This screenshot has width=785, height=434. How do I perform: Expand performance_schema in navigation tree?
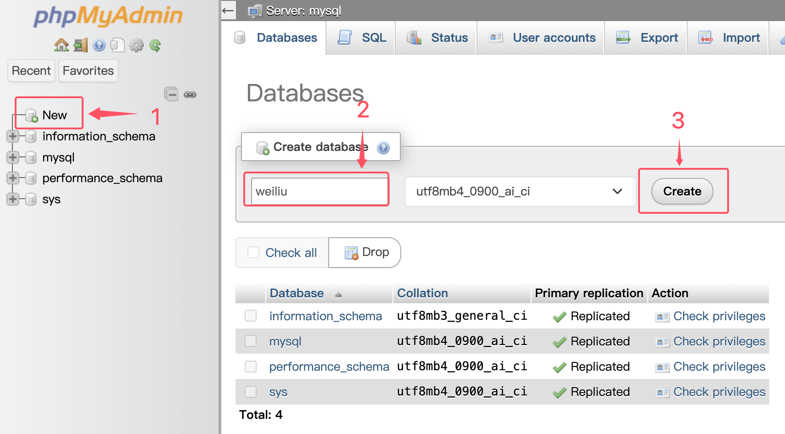point(12,178)
